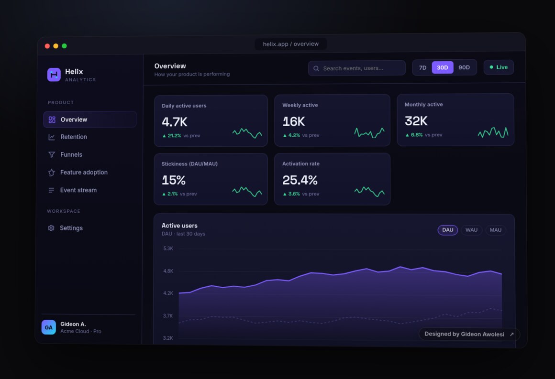Open the Retention page

(89, 137)
